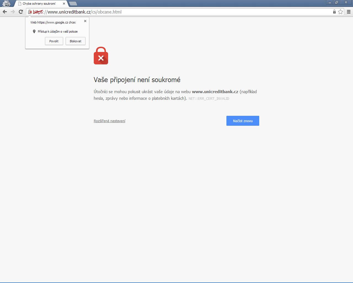The image size is (353, 283).
Task: Click the Vaše připojení není soukromé heading
Action: [x=137, y=80]
